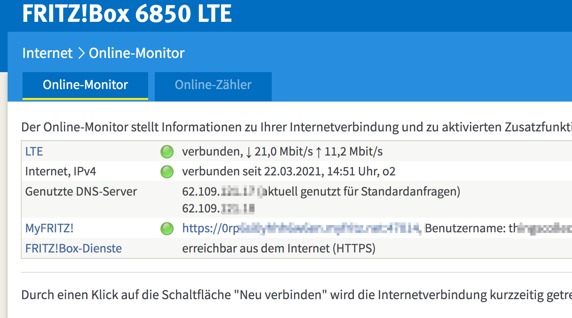Image resolution: width=572 pixels, height=318 pixels.
Task: Go to Internet in the breadcrumb
Action: pyautogui.click(x=47, y=53)
